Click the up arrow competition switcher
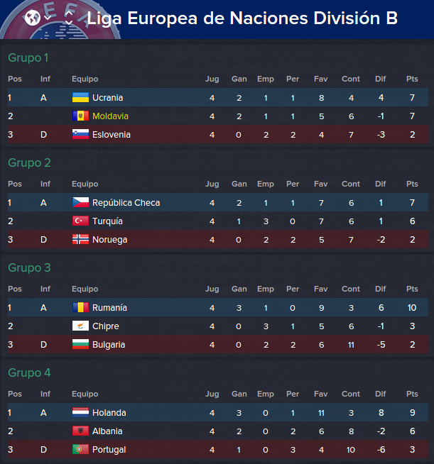Image resolution: width=434 pixels, height=464 pixels. point(69,13)
